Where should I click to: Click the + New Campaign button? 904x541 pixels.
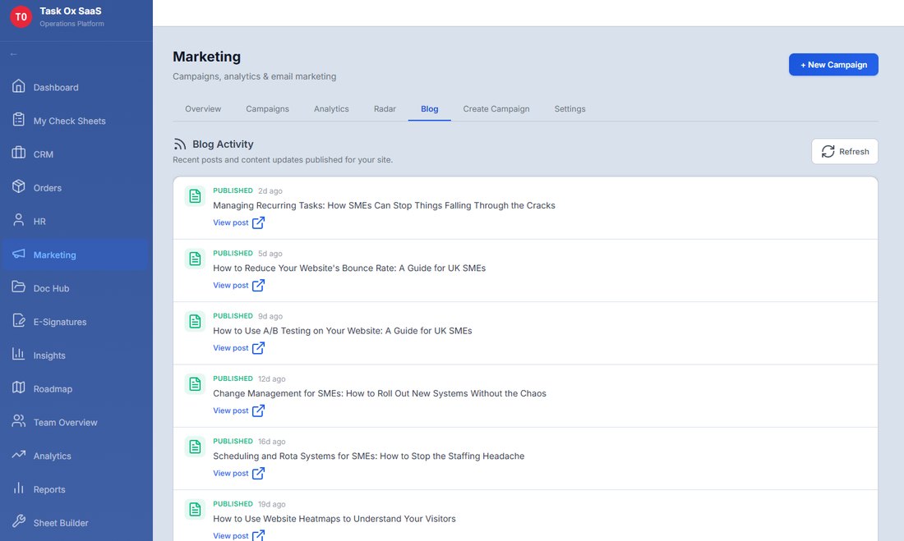click(x=833, y=65)
